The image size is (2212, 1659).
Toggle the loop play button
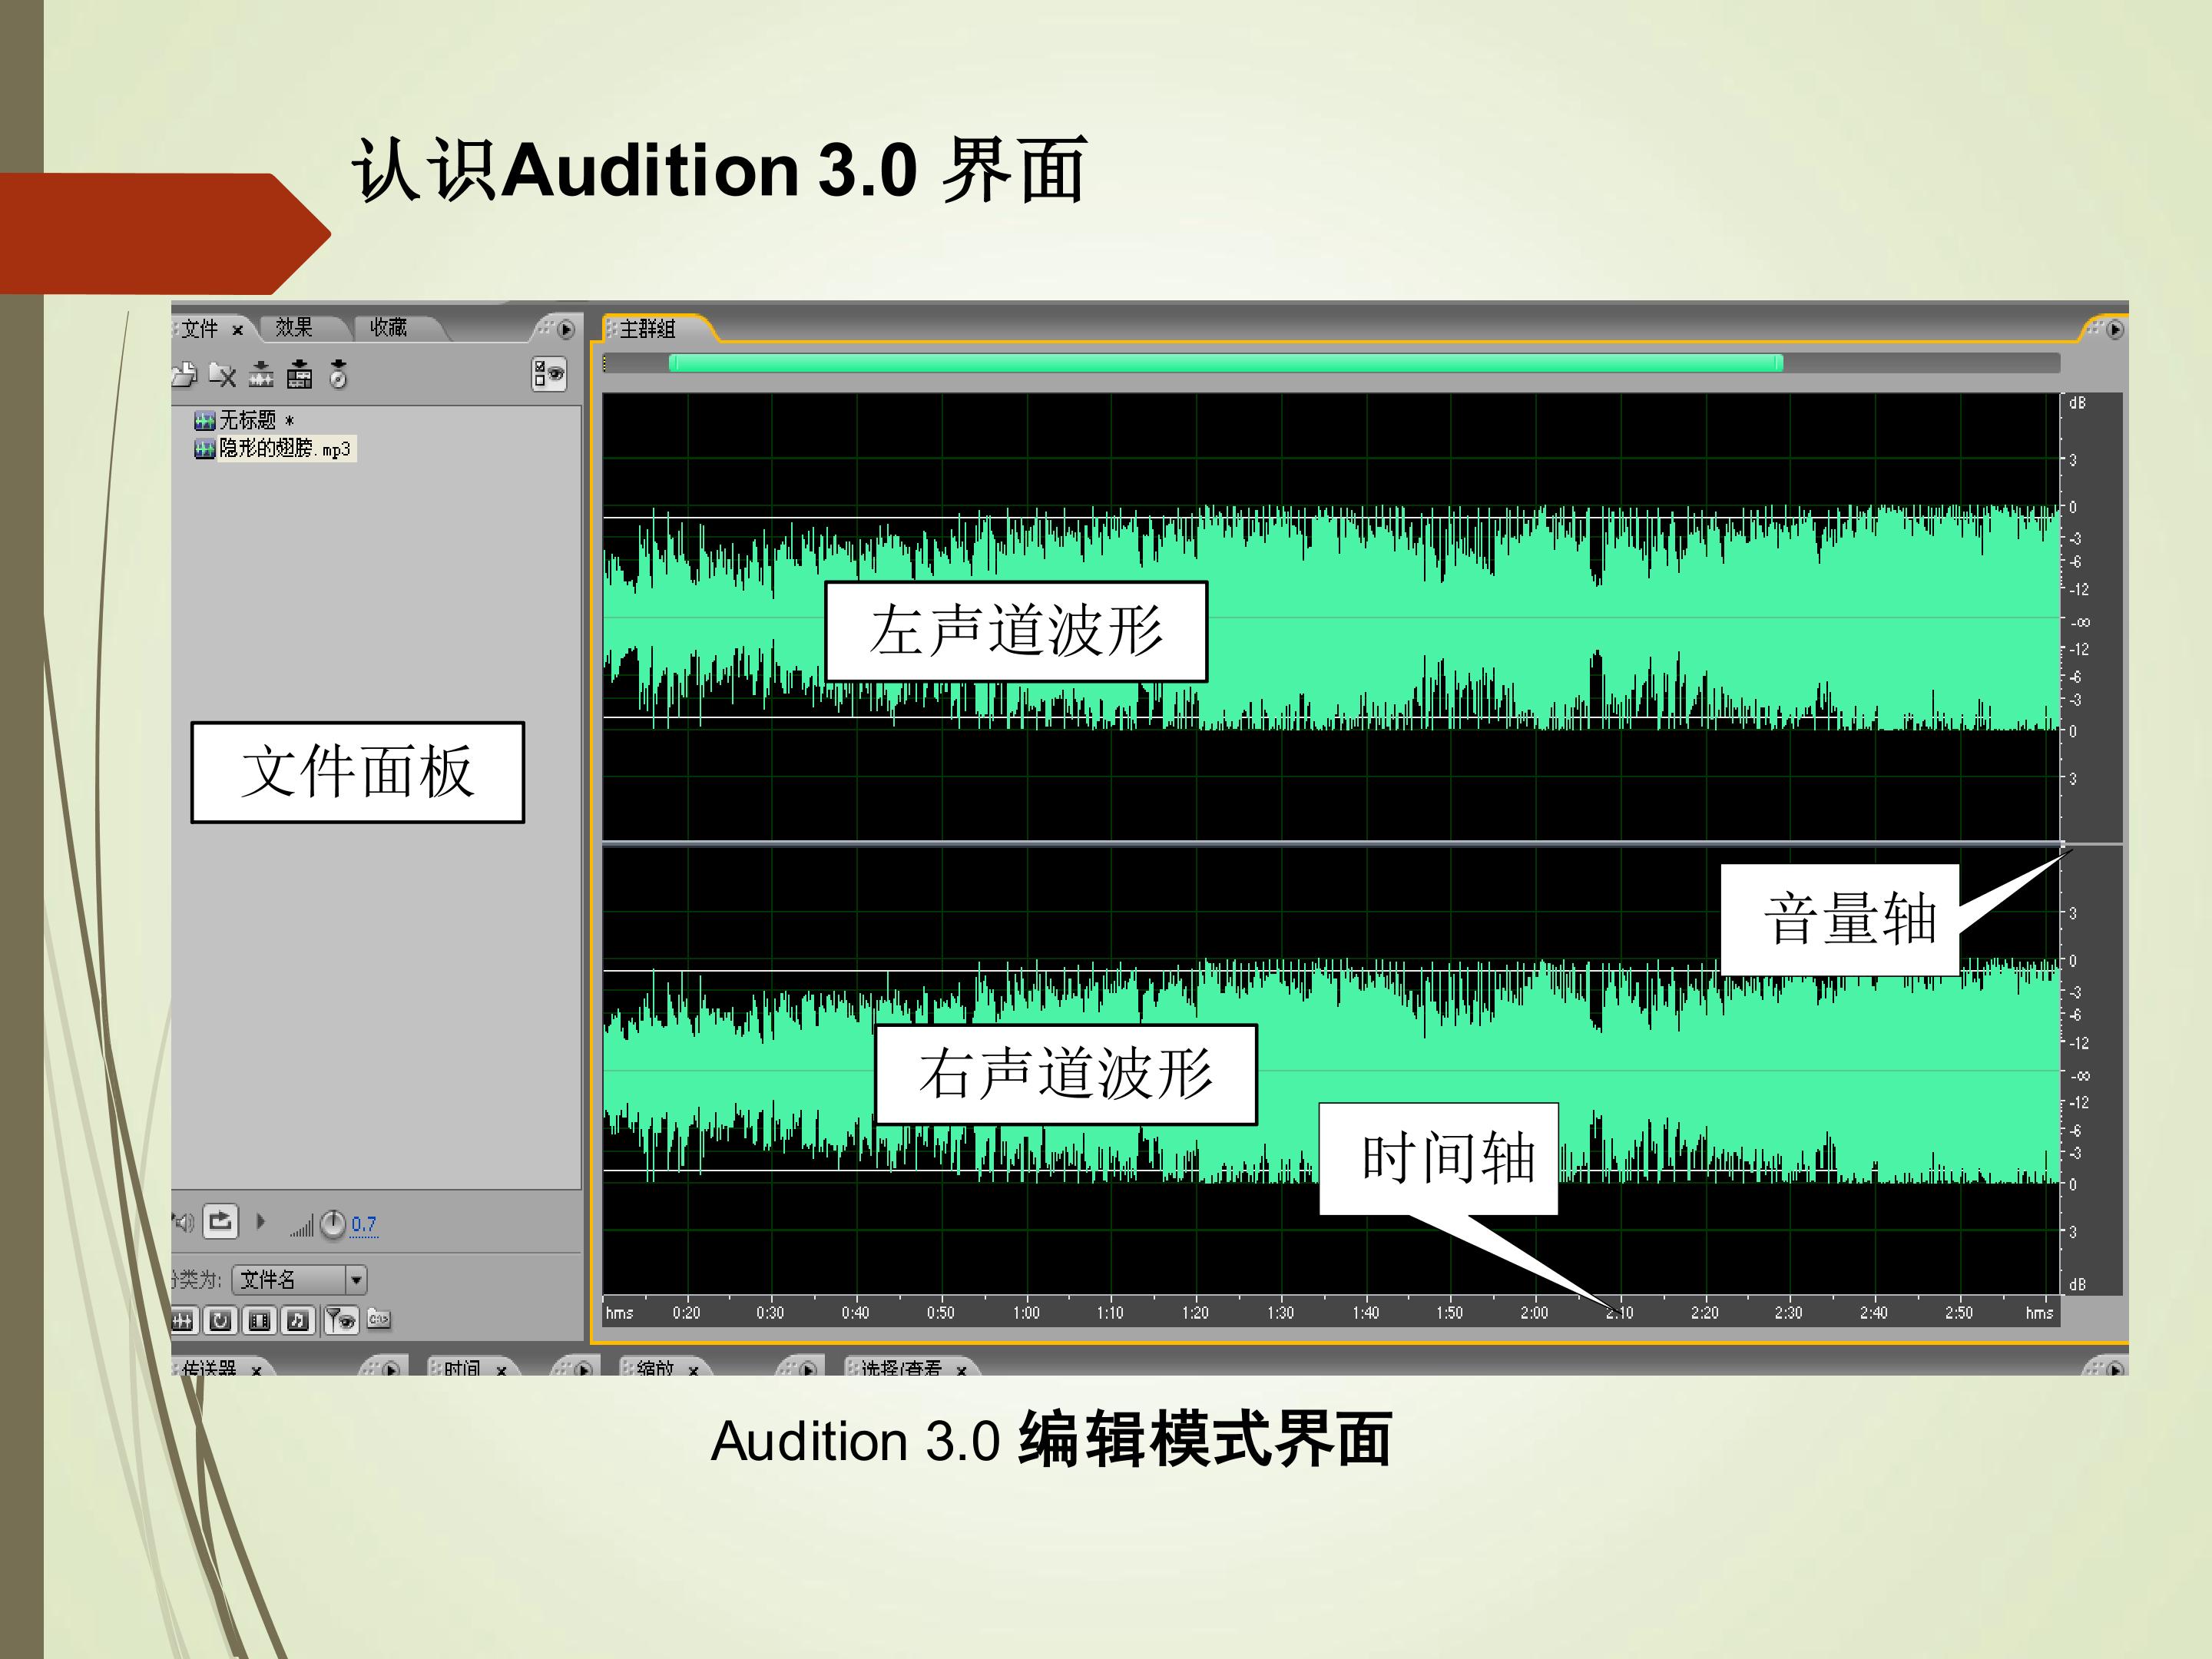220,1221
